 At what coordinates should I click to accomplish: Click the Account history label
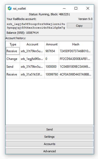(16, 38)
